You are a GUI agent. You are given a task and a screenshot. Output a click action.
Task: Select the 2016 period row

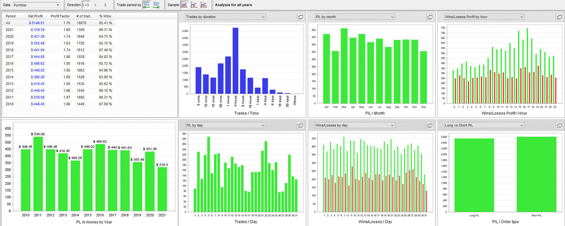pos(59,64)
